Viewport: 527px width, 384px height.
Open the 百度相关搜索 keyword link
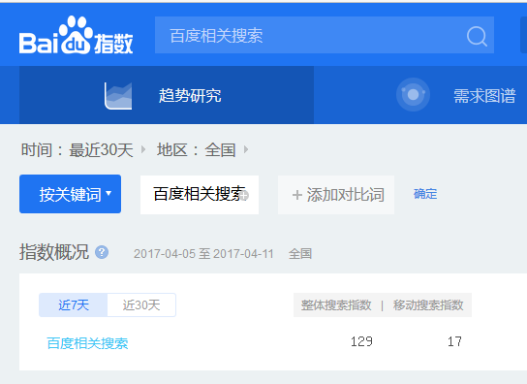(x=87, y=343)
